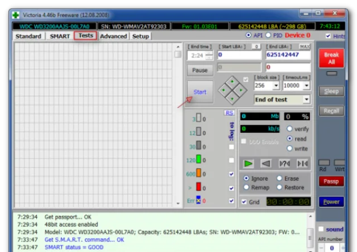Switch to the SMART tab

60,36
